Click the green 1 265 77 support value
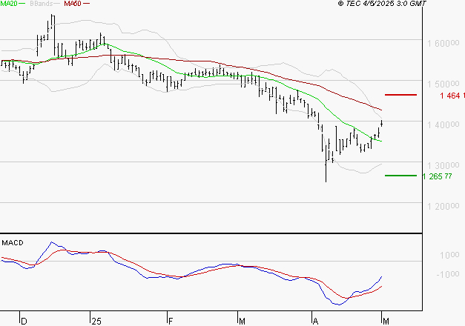This screenshot has width=465, height=326. [x=437, y=176]
